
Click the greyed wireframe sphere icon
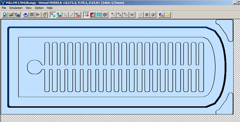(x=140, y=15)
